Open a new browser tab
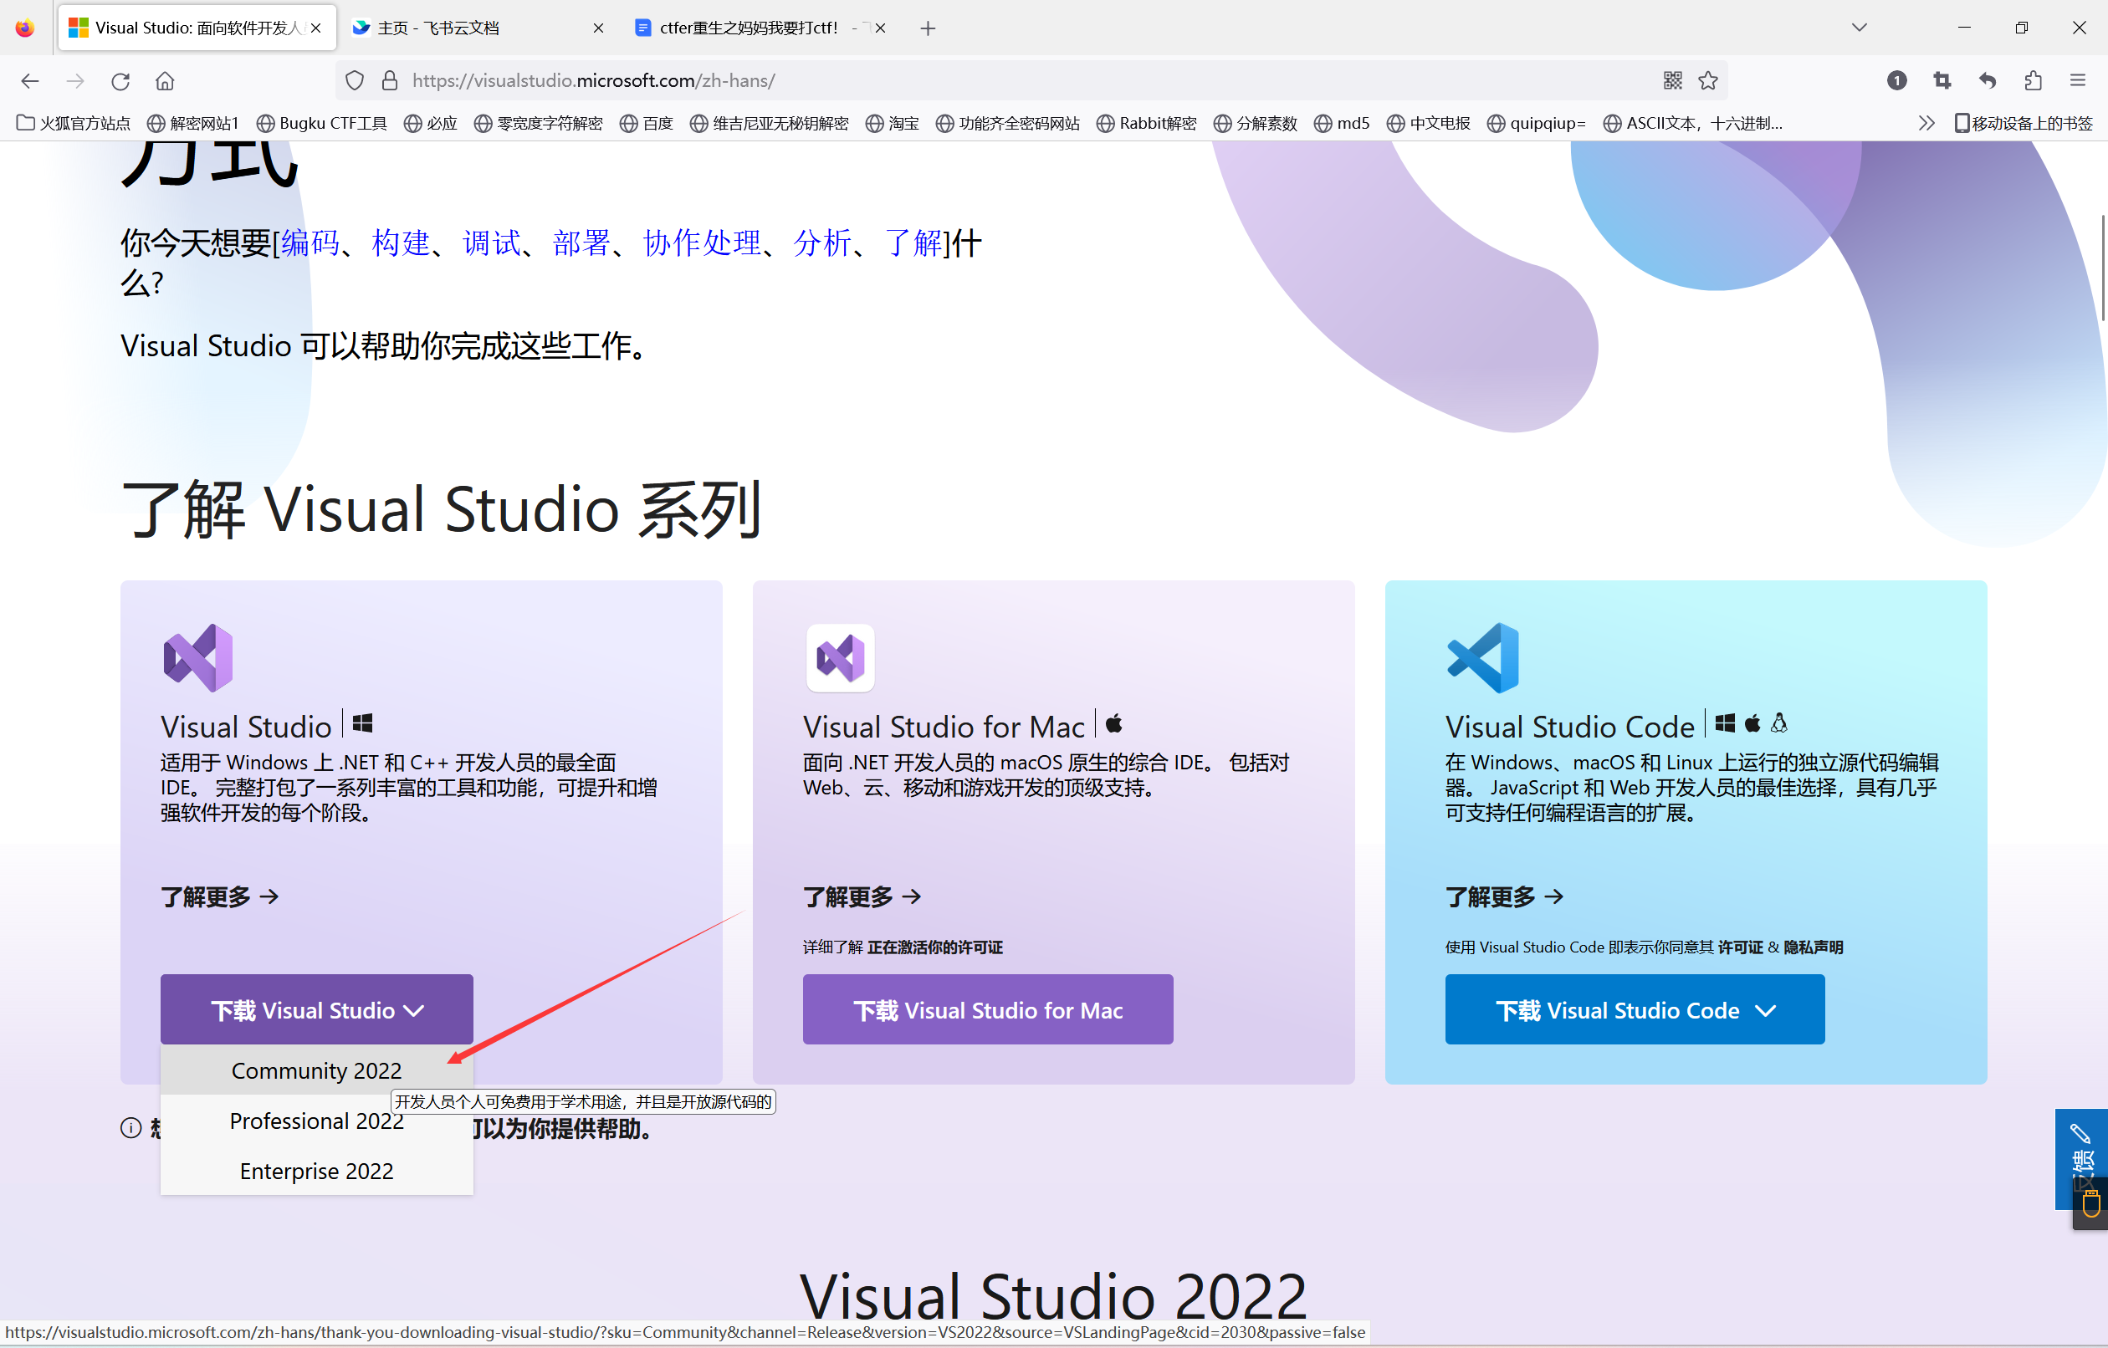Screen dimensions: 2108x1348 (928, 29)
